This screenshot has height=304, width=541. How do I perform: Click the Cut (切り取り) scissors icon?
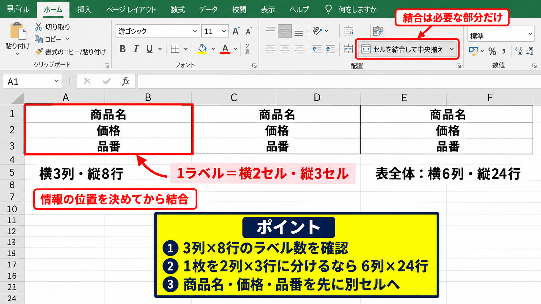[x=39, y=27]
